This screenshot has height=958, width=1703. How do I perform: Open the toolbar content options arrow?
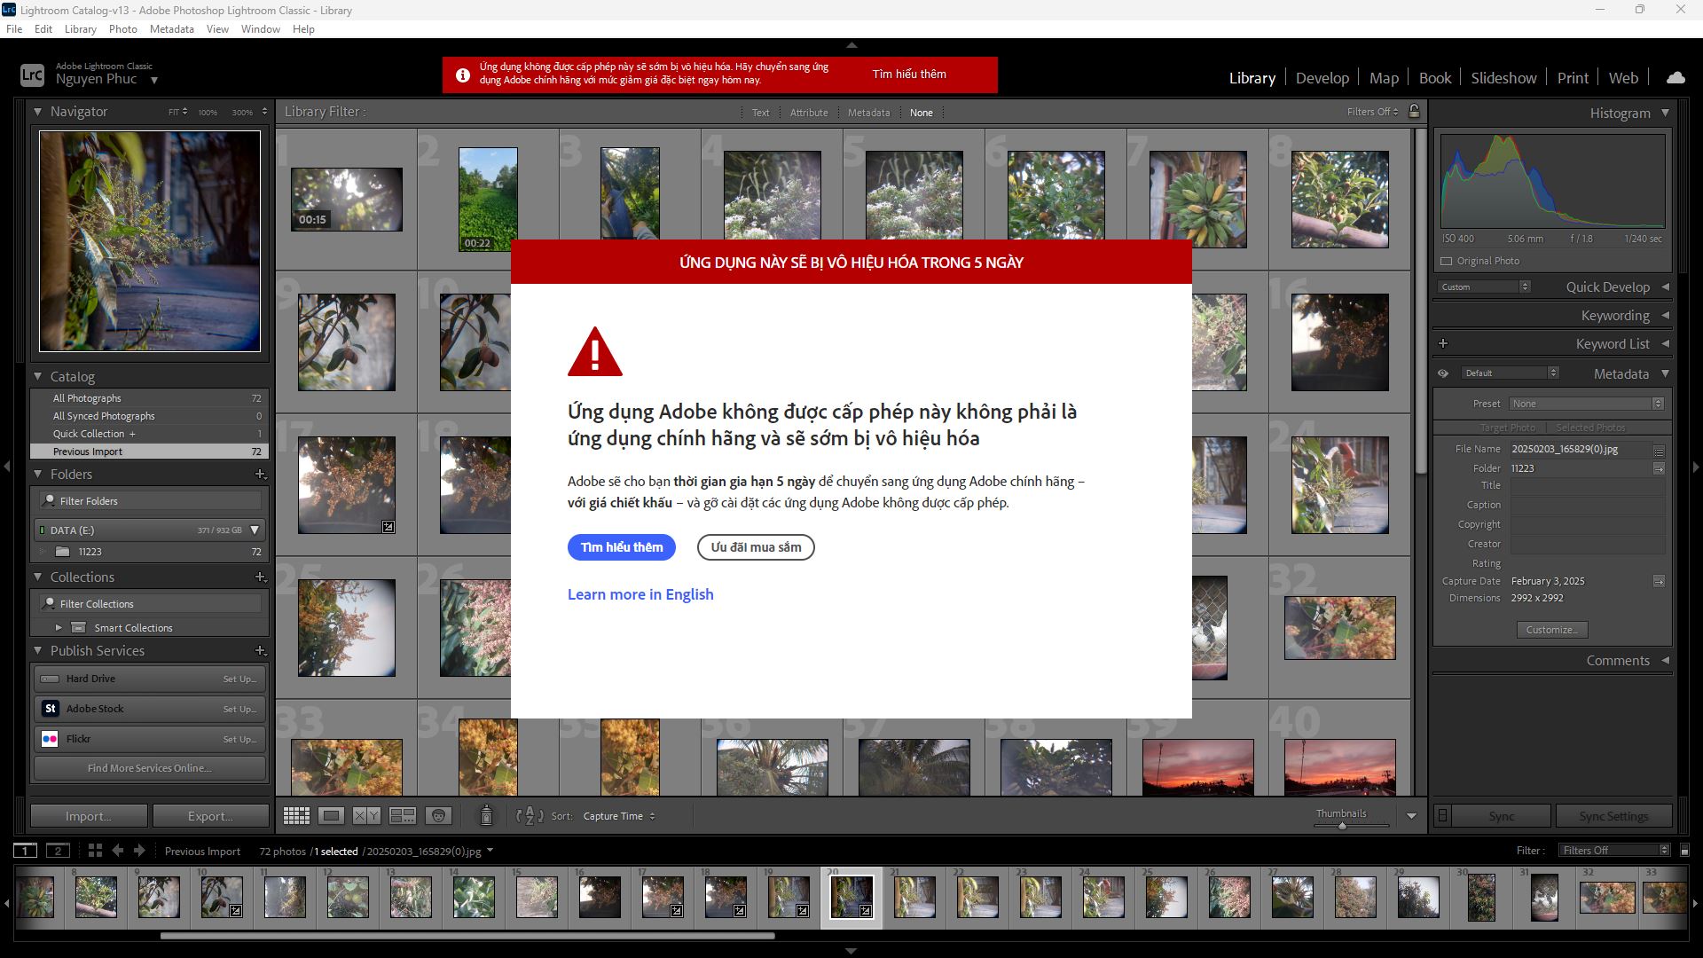[1411, 816]
